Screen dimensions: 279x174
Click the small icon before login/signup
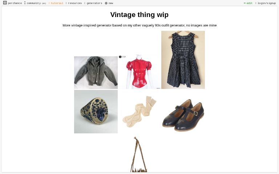256,3
